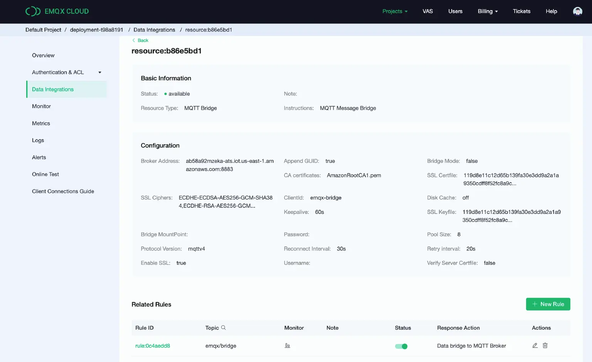Viewport: 592px width, 362px height.
Task: Click the search icon beside Topic column
Action: click(224, 328)
